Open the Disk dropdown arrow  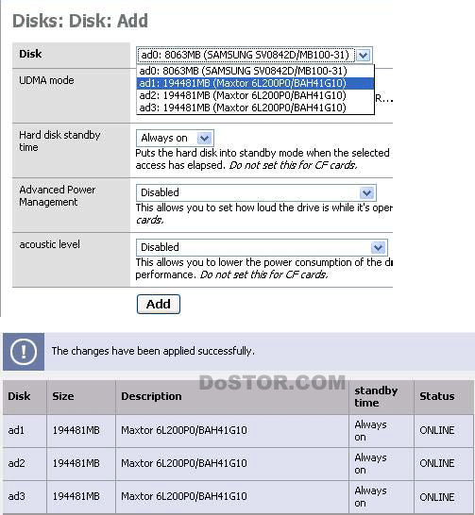click(364, 55)
